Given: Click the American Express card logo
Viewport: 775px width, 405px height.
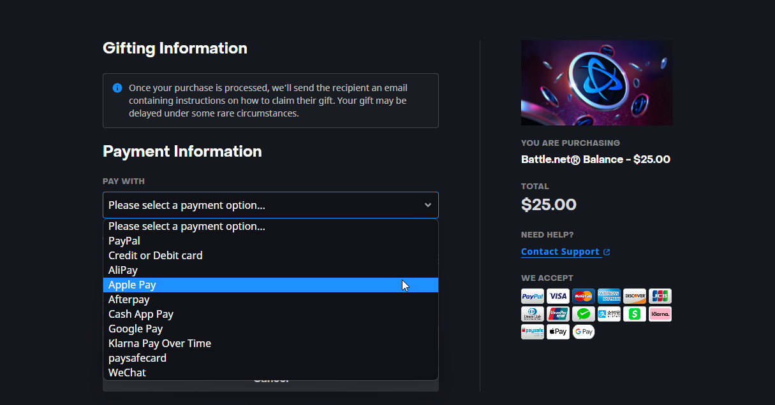Looking at the screenshot, I should click(609, 296).
